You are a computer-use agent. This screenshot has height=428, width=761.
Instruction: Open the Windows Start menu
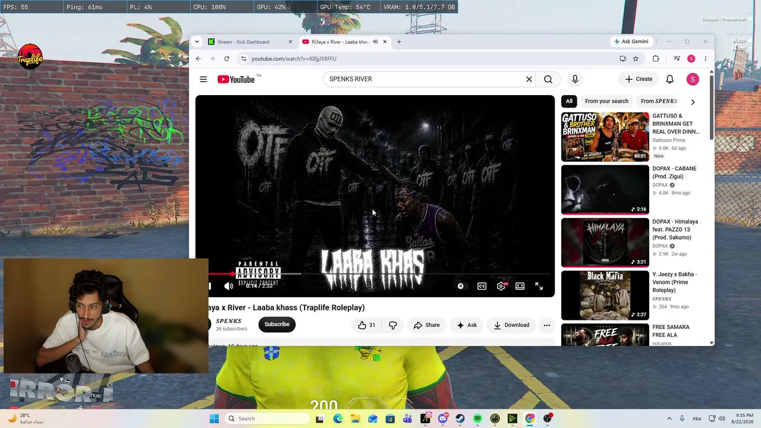[x=214, y=418]
